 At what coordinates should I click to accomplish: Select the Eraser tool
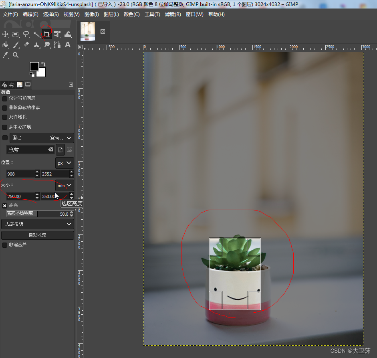26,45
